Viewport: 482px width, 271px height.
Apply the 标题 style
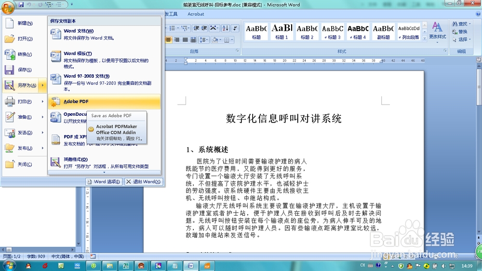[256, 32]
